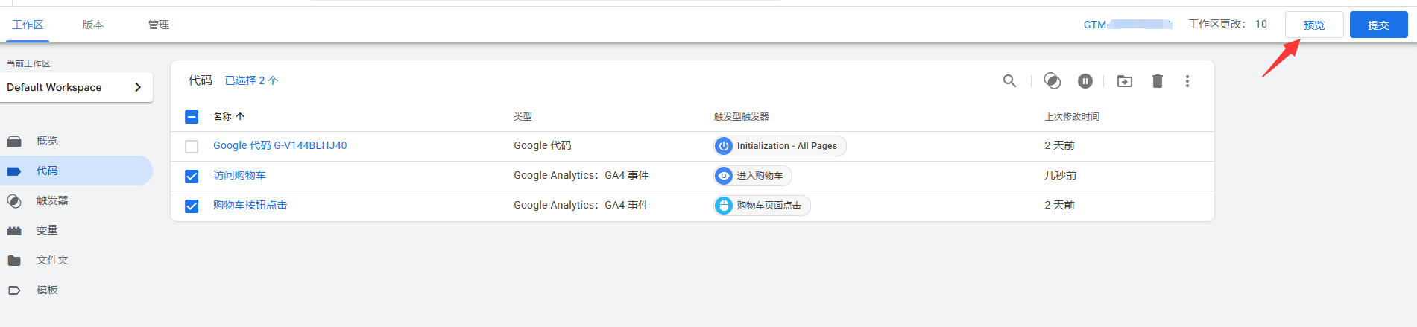Uncheck the 访问购物车 tag checkbox
Viewport: 1417px width, 327px height.
(192, 177)
